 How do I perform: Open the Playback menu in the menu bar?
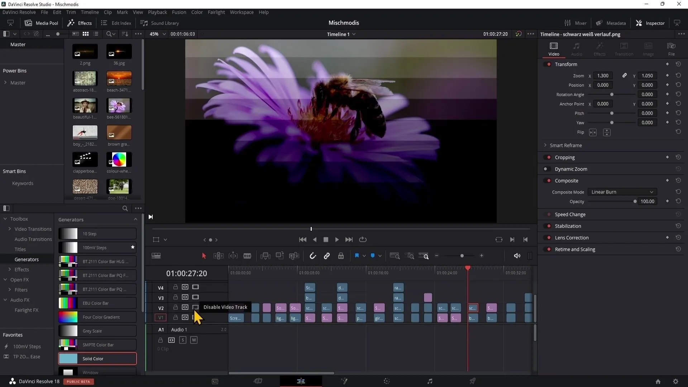[x=157, y=12]
